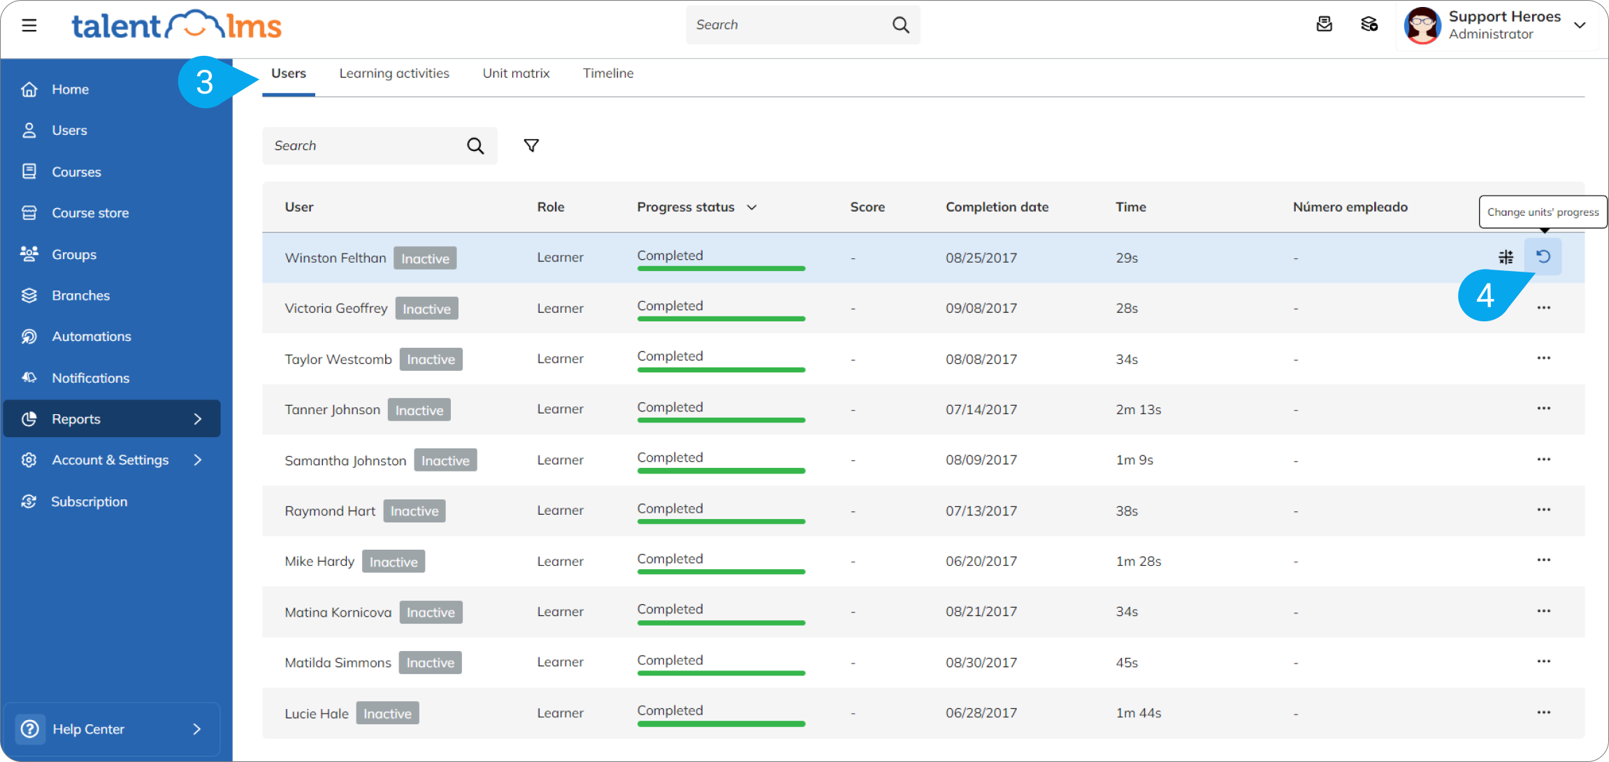Sort table by Score column header
This screenshot has height=762, width=1609.
867,207
